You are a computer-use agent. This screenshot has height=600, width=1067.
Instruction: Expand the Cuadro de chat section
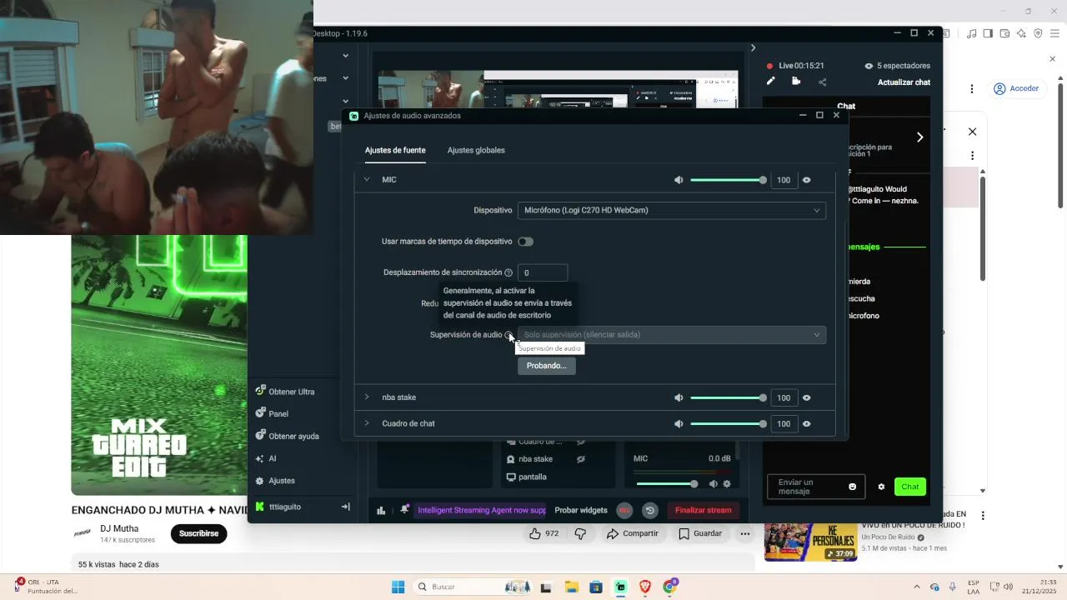point(366,424)
